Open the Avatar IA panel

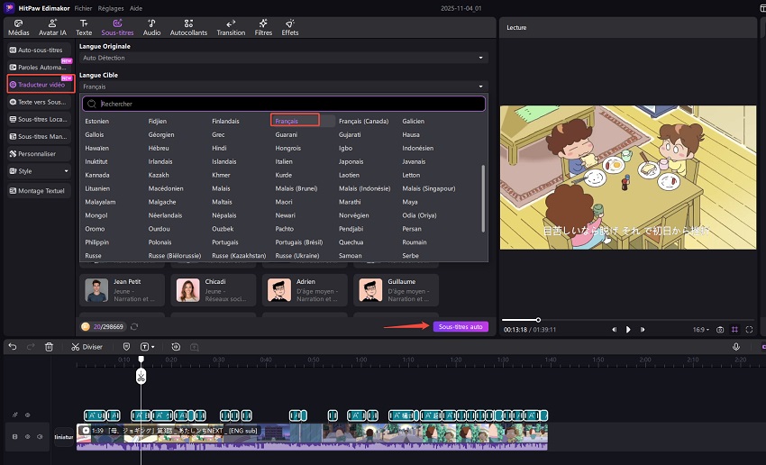(x=51, y=27)
